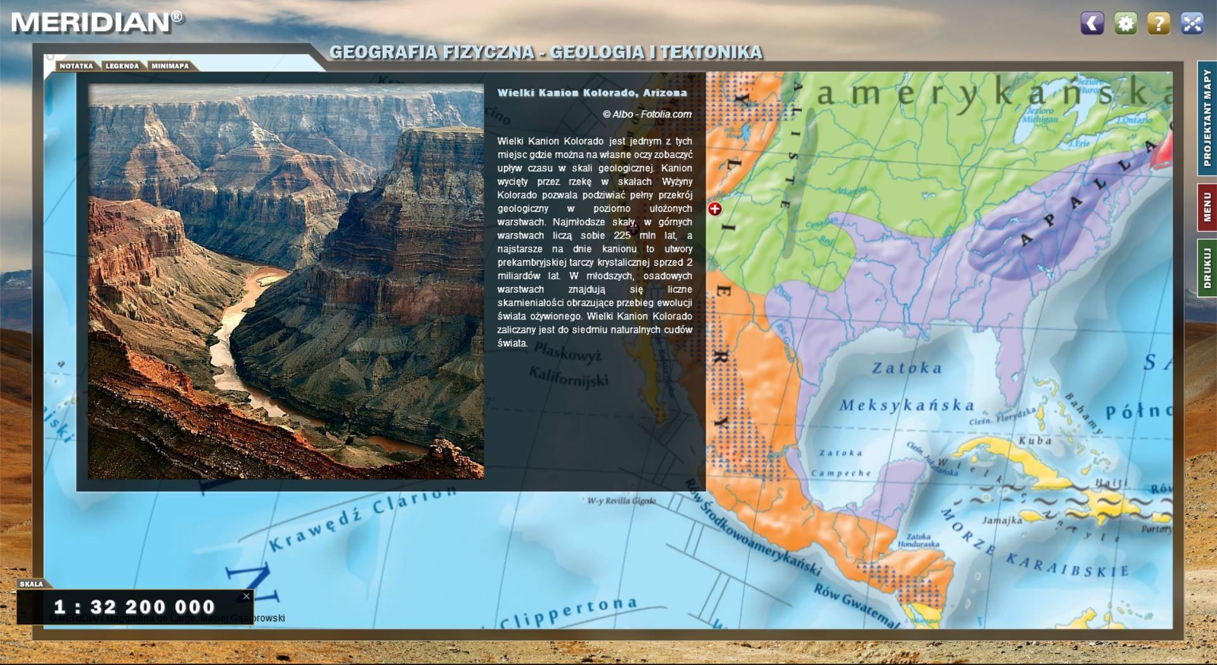Open the LEGENDA tab
Image resolution: width=1217 pixels, height=665 pixels.
click(x=122, y=66)
